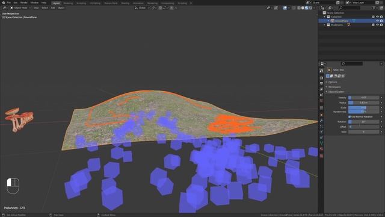Open the orange Object properties tab
The width and height of the screenshot is (385, 217).
(x=321, y=115)
